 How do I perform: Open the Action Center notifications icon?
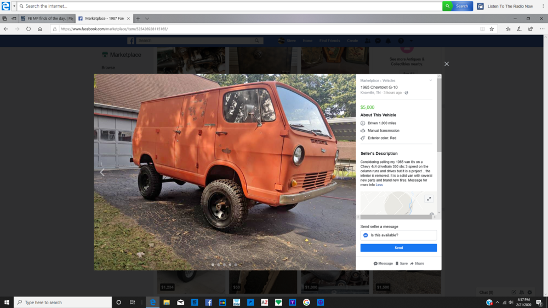click(x=539, y=303)
